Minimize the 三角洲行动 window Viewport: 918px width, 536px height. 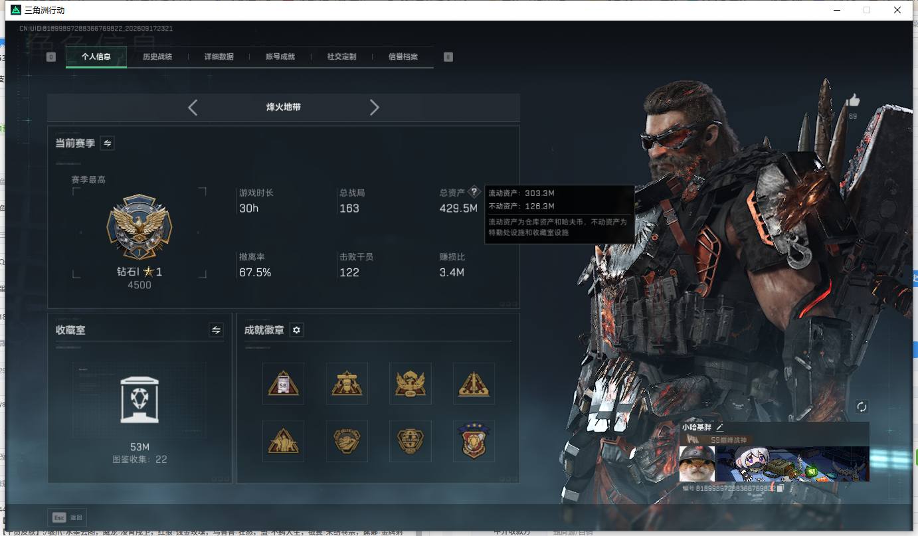coord(836,10)
